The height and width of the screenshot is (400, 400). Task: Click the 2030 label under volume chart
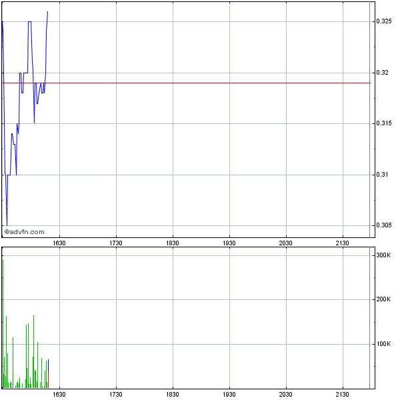coord(286,395)
